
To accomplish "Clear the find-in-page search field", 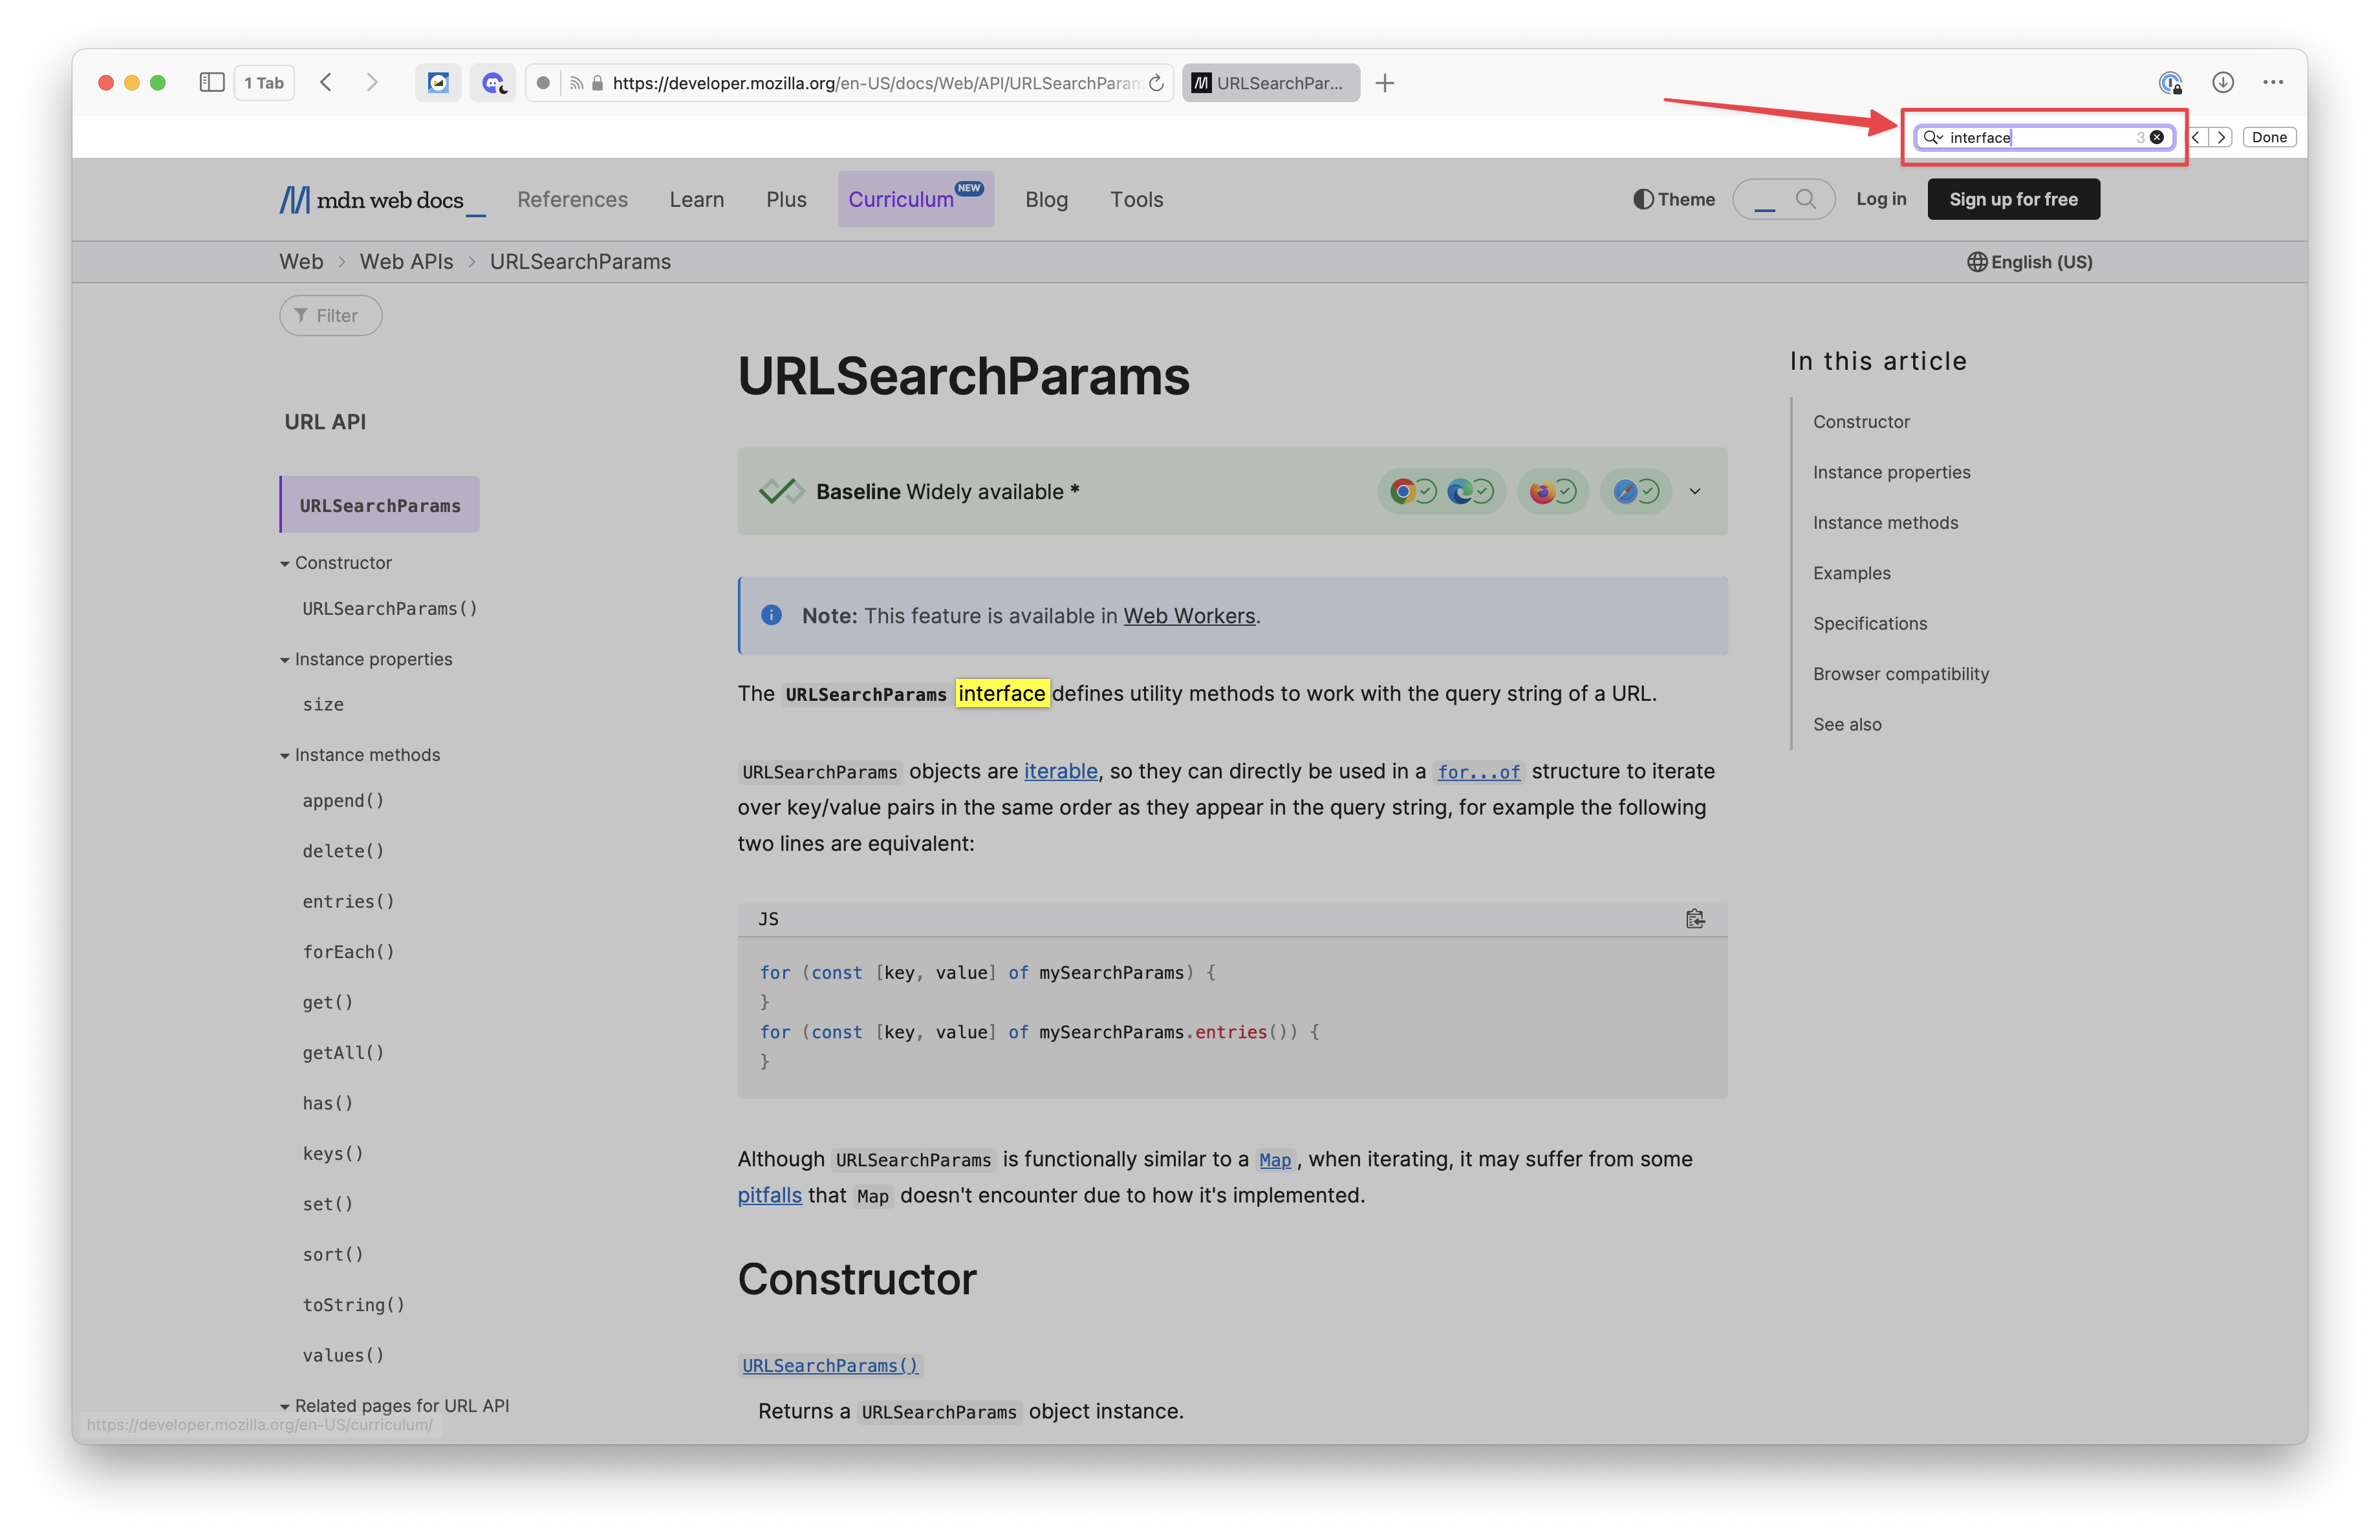I will tap(2157, 138).
